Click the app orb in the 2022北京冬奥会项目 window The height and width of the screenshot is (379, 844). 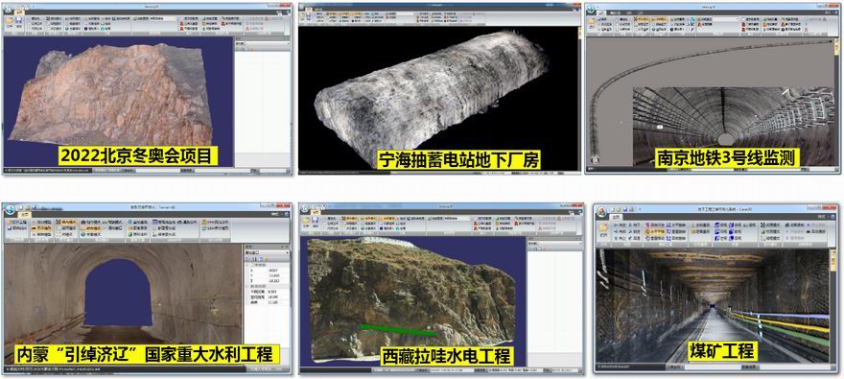(9, 8)
